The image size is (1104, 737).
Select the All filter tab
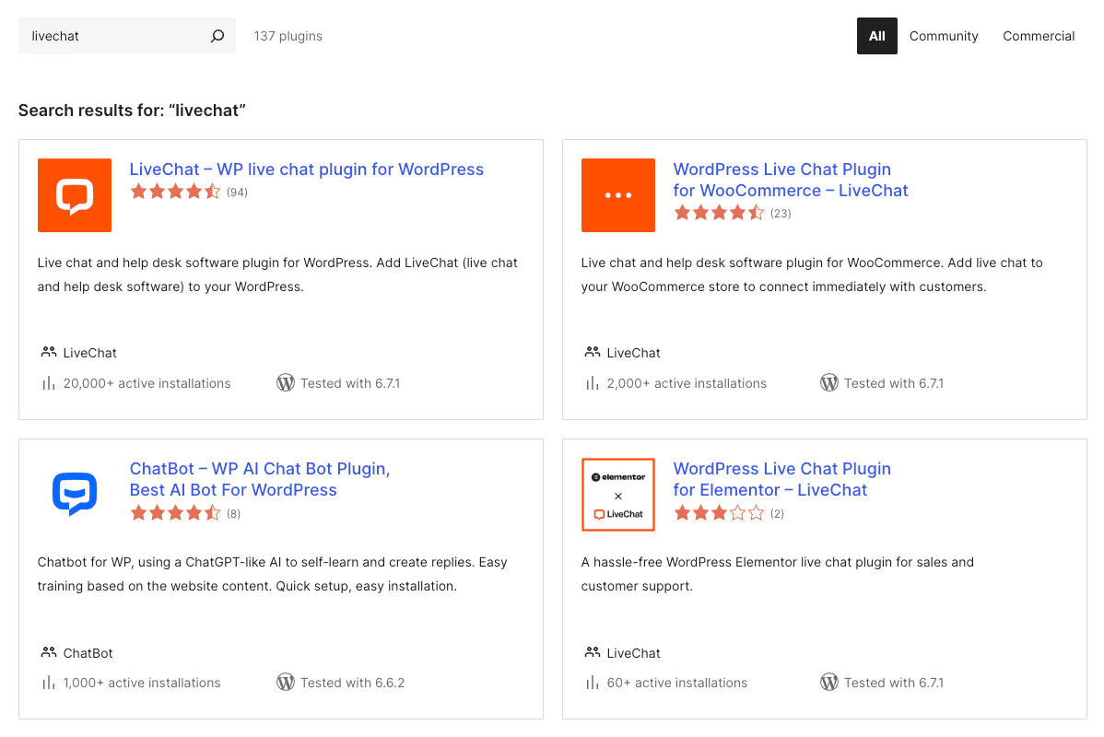[x=876, y=36]
